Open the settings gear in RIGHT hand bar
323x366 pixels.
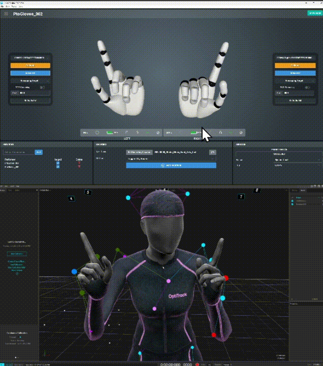[241, 133]
